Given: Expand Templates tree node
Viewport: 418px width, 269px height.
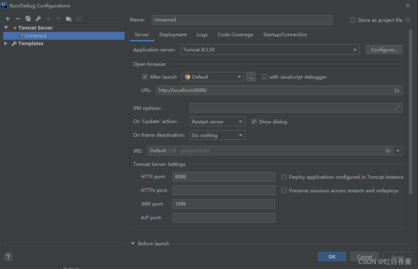Looking at the screenshot, I should point(6,43).
